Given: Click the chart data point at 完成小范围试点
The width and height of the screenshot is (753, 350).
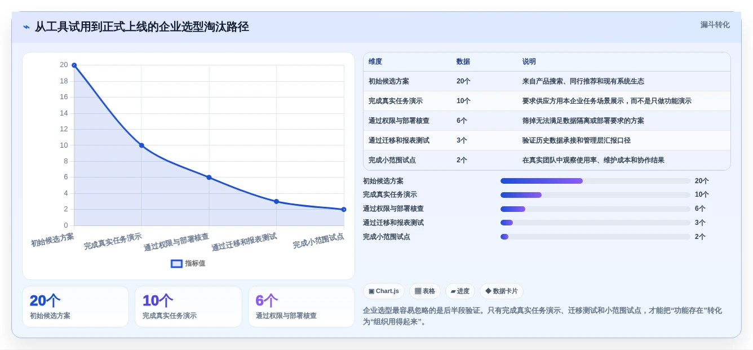Looking at the screenshot, I should [344, 210].
